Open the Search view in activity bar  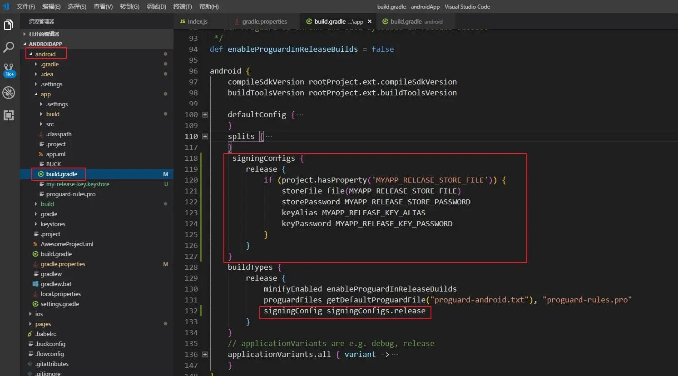tap(9, 47)
